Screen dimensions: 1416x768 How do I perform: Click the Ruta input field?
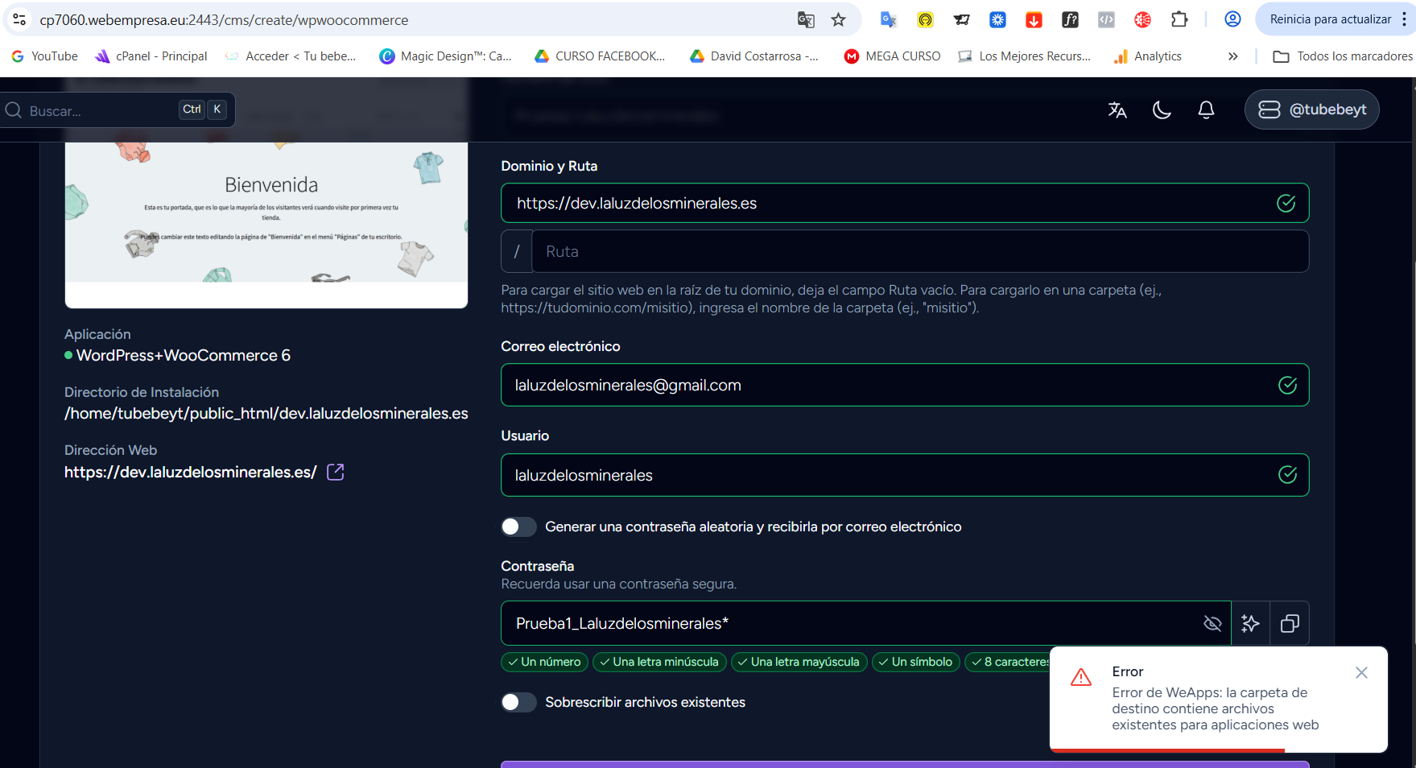click(x=919, y=251)
